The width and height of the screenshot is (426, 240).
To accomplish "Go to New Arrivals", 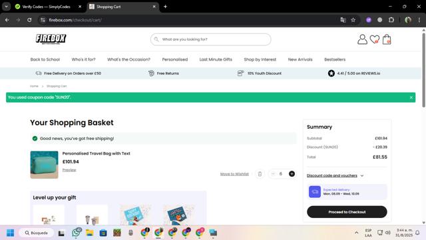I will [300, 59].
